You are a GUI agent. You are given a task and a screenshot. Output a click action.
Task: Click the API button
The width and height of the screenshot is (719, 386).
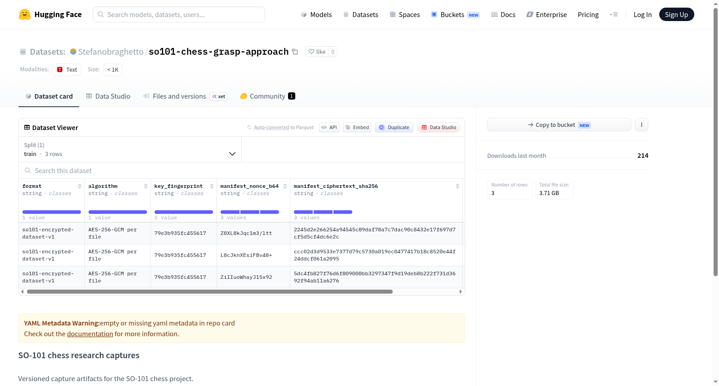pyautogui.click(x=329, y=127)
